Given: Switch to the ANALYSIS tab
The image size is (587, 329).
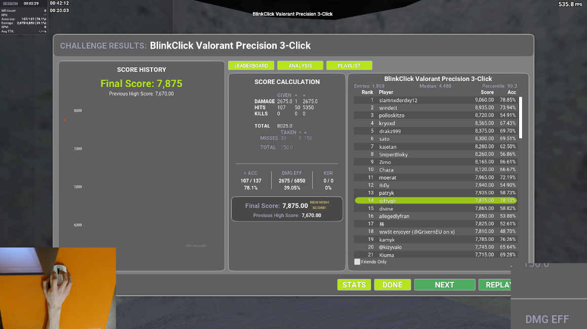Looking at the screenshot, I should [300, 65].
